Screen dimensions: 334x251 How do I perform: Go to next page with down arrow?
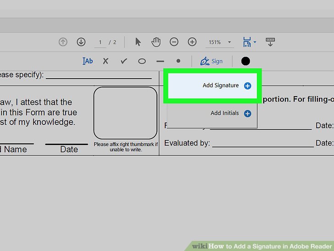81,42
